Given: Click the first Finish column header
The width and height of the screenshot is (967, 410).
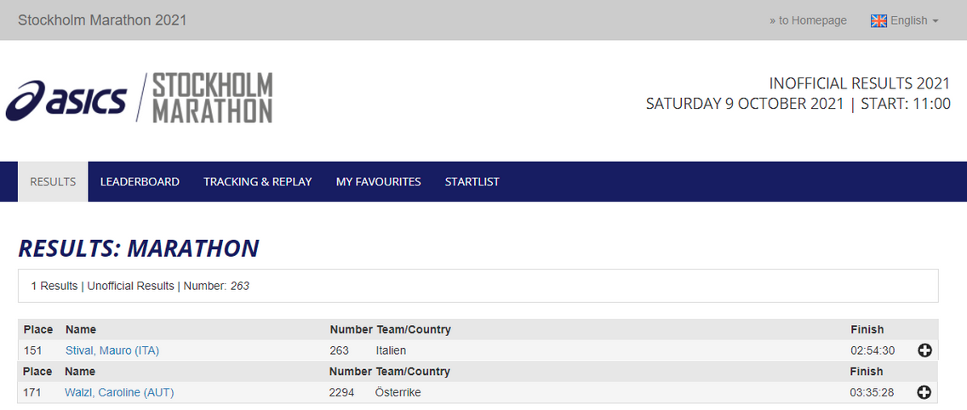Looking at the screenshot, I should [867, 330].
